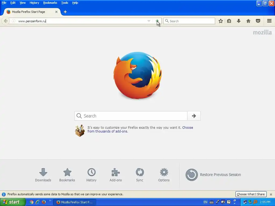
Task: Click the microphone icon in language bar
Action: [217, 202]
